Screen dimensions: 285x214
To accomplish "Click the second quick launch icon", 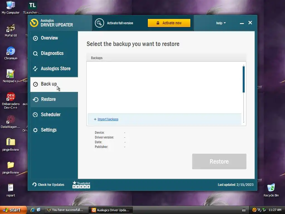I will (x=39, y=210).
